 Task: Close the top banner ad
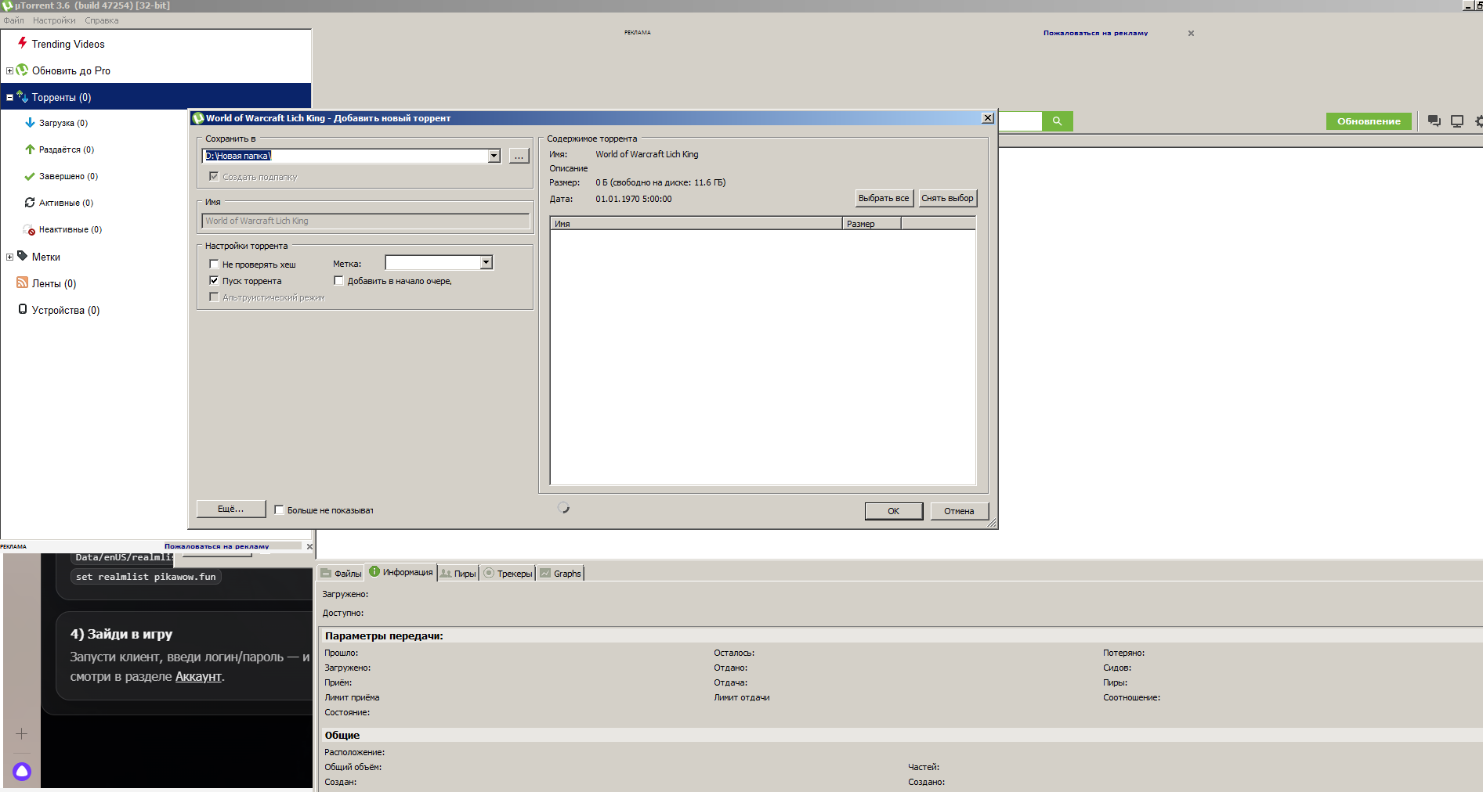pyautogui.click(x=1191, y=33)
